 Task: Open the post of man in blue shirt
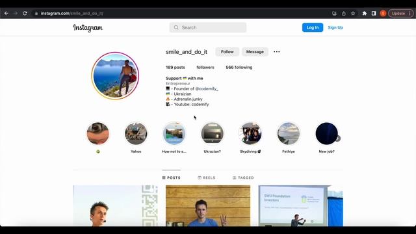point(208,205)
